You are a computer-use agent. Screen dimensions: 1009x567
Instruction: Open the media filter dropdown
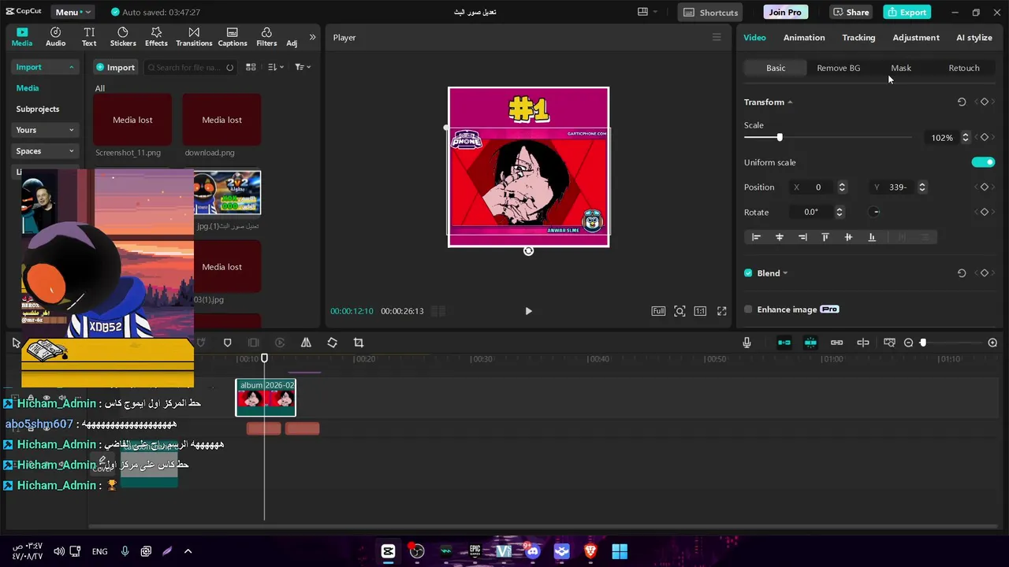tap(303, 67)
